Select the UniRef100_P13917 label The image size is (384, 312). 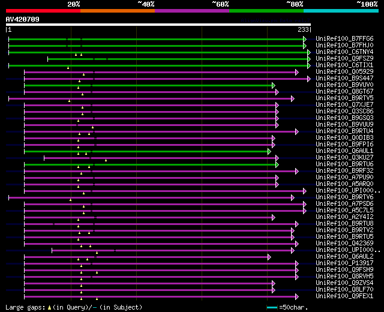pos(344,263)
